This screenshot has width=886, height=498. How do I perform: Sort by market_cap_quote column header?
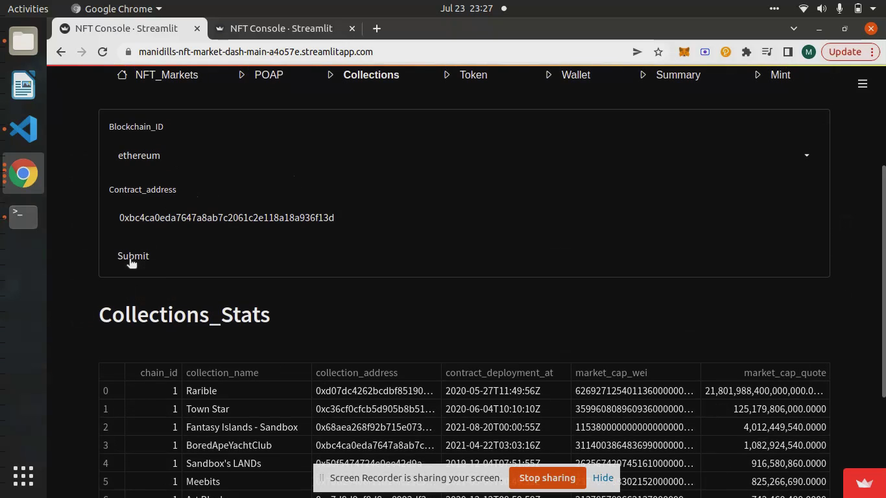(765, 373)
